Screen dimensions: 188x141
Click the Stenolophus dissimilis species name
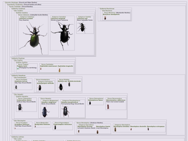tap(138, 126)
